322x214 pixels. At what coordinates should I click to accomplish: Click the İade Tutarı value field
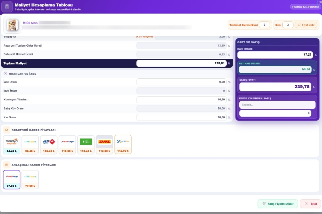tap(181, 91)
